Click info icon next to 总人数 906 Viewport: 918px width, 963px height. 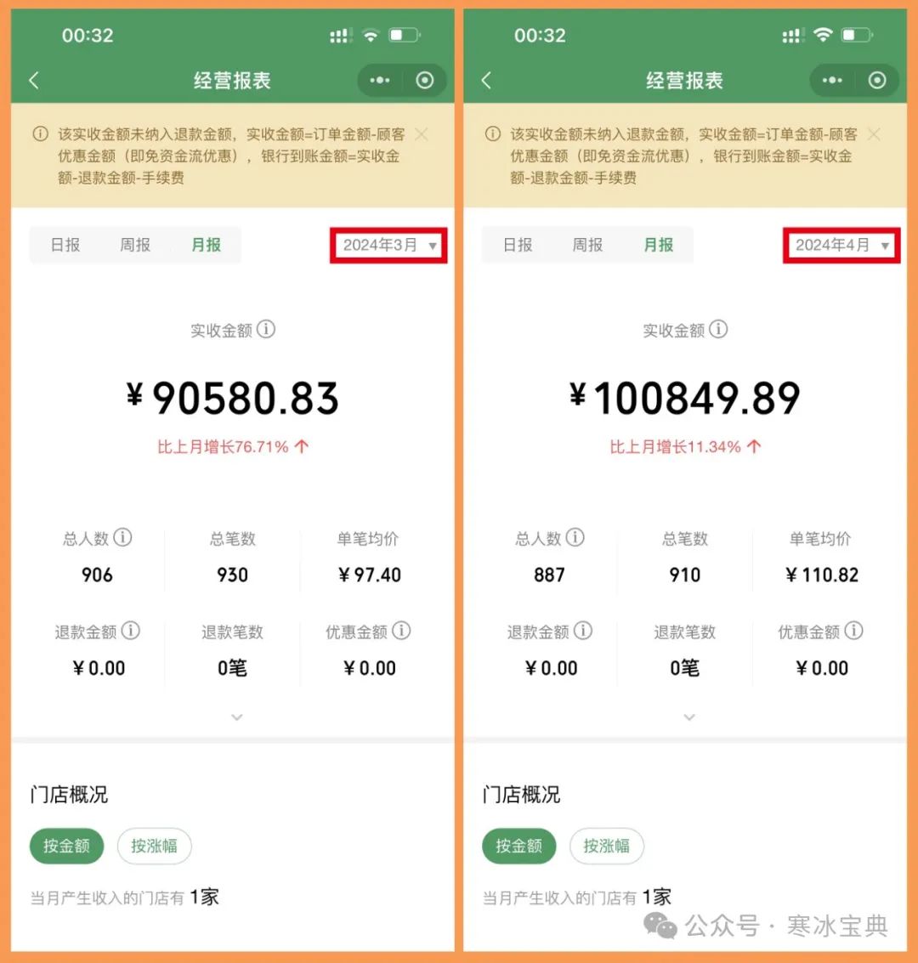click(x=122, y=537)
